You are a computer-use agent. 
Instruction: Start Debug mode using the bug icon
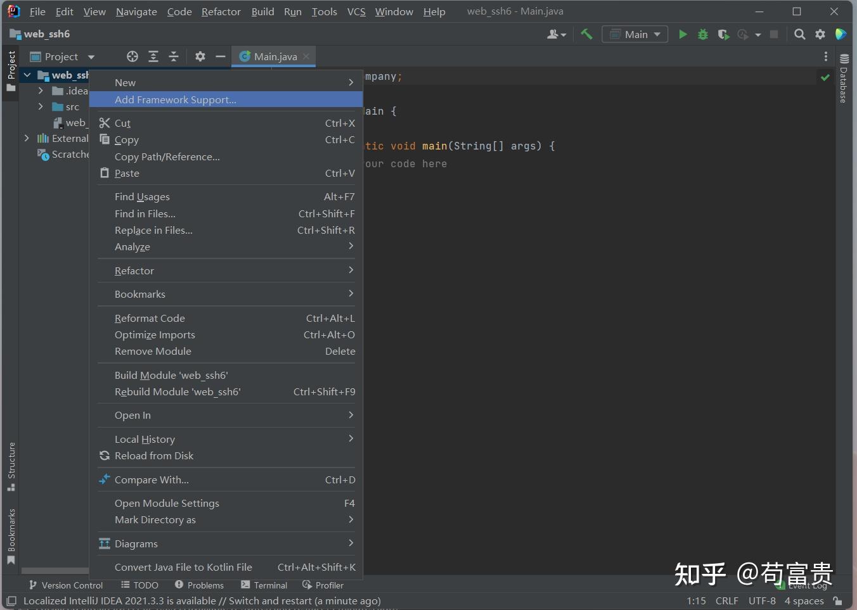[x=703, y=34]
